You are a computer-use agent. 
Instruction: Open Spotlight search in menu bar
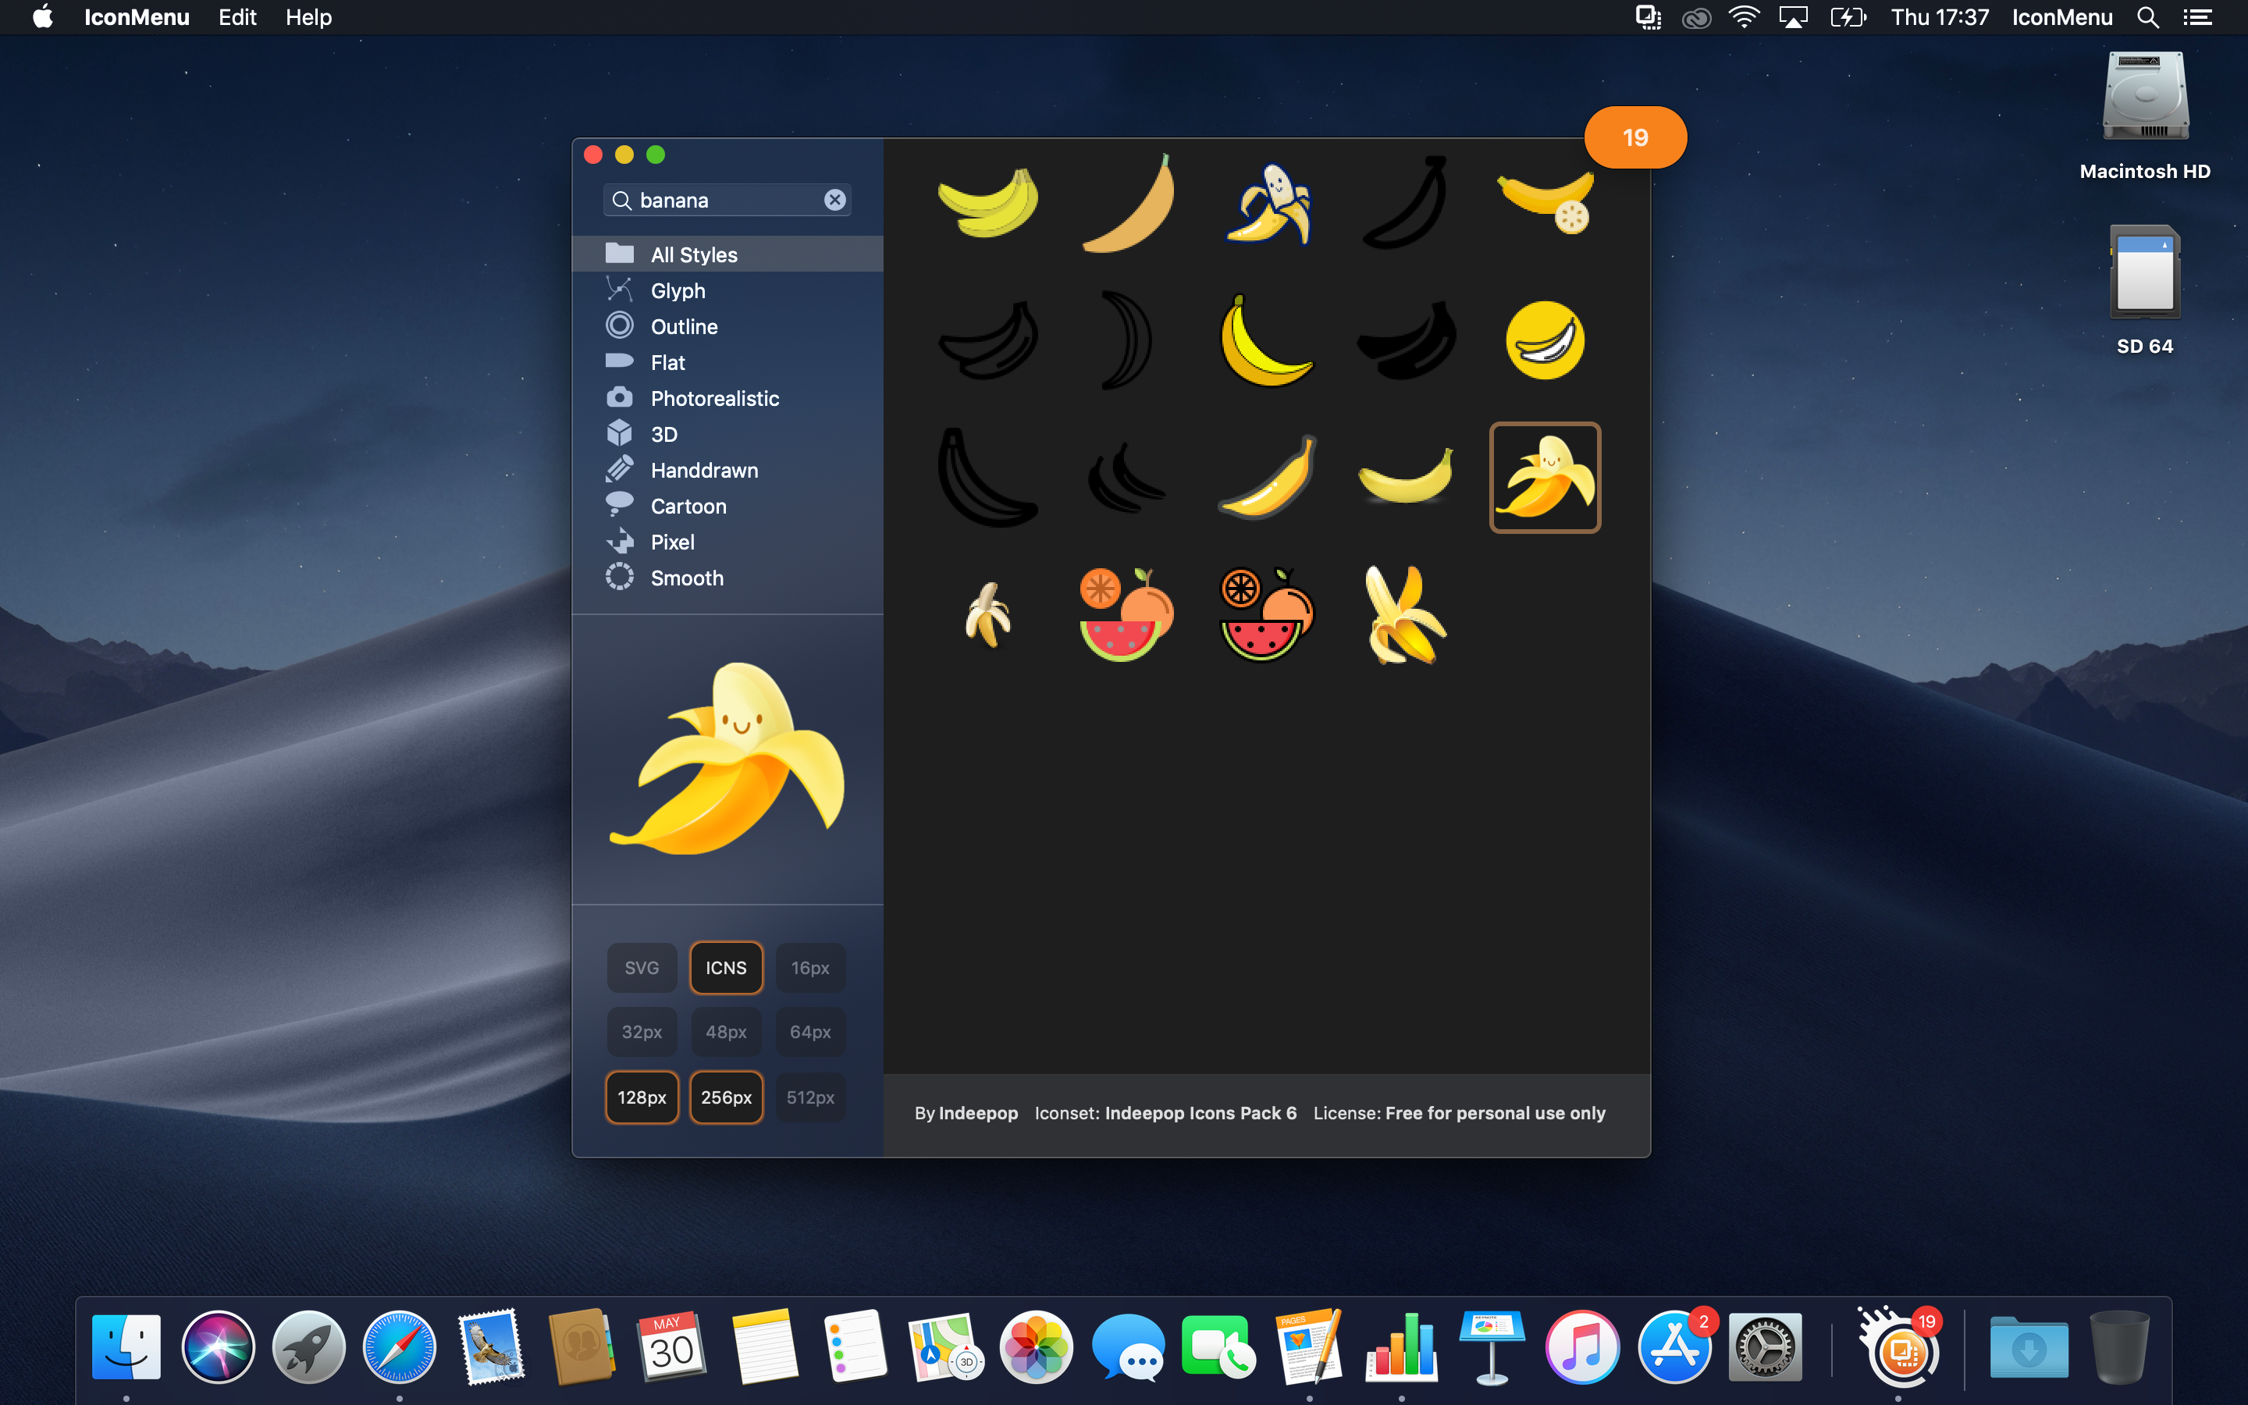point(2147,16)
